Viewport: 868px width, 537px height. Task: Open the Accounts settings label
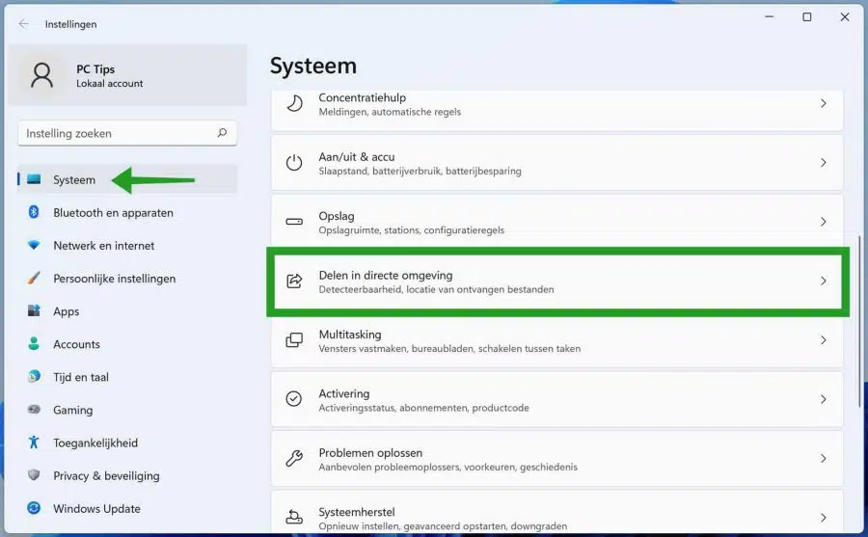pos(76,344)
